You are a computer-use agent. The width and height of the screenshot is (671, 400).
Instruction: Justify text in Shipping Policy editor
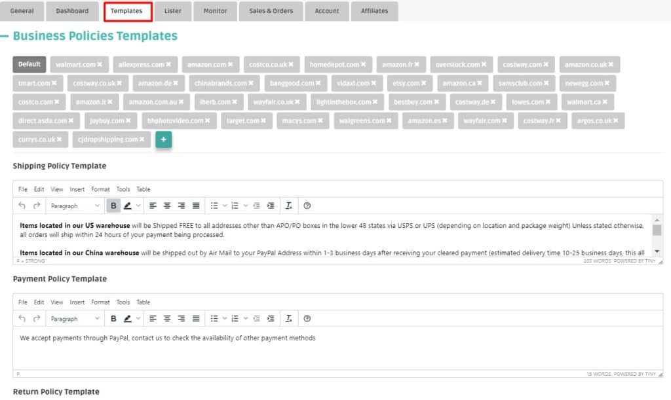click(196, 206)
